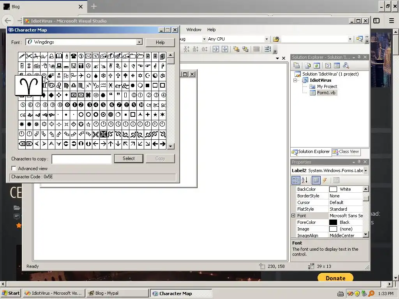The image size is (399, 299).
Task: Click the ForeColor Black color swatch
Action: tap(333, 222)
